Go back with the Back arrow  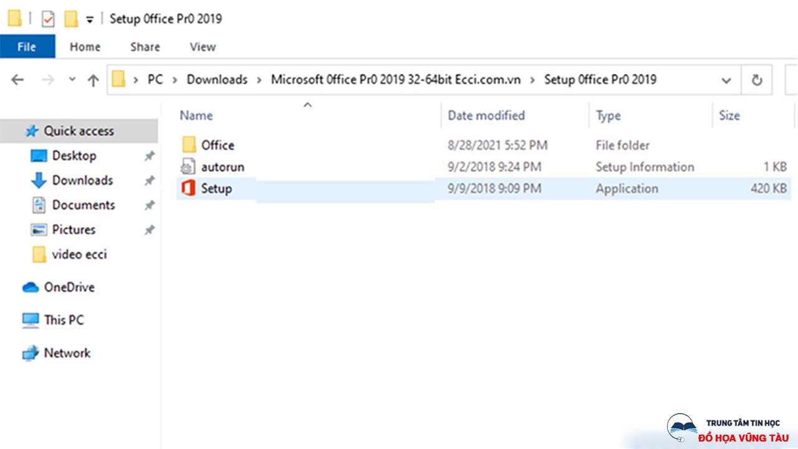[x=17, y=80]
